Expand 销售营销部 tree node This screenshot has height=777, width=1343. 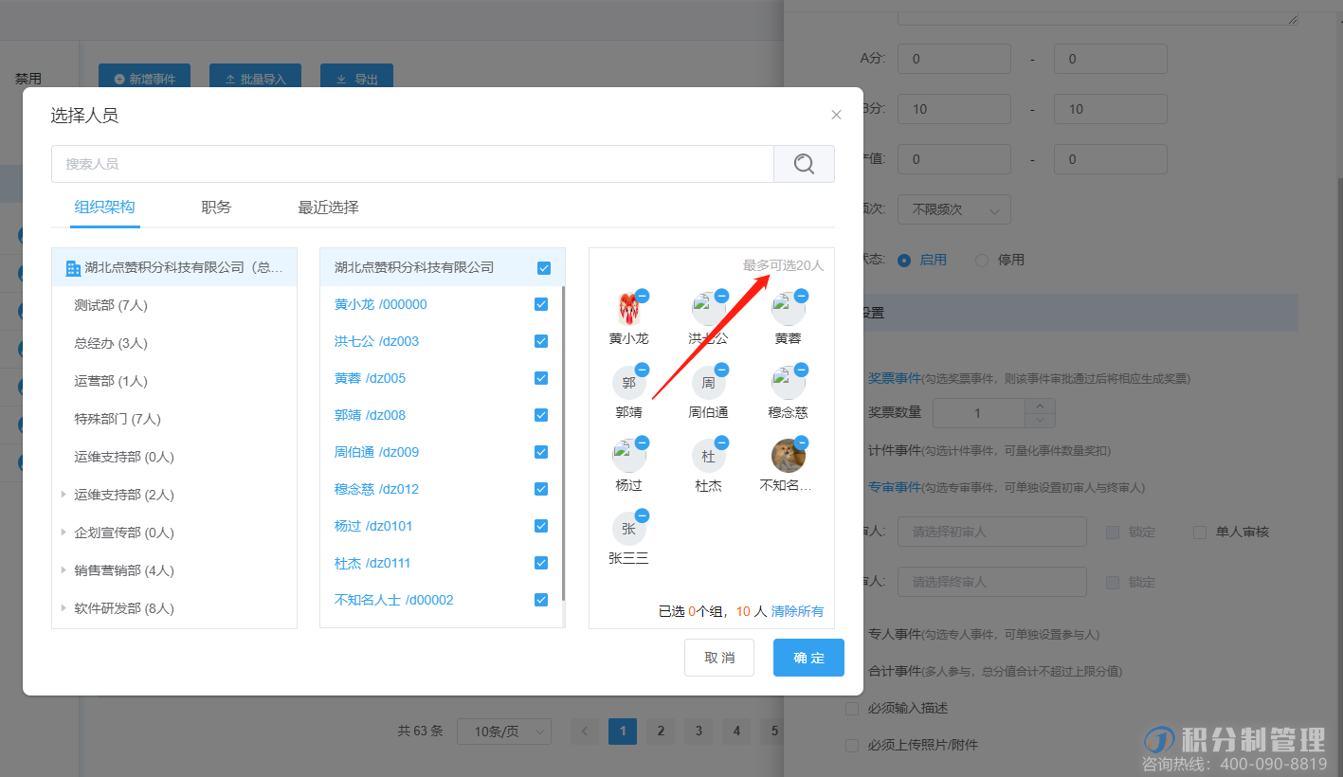(x=64, y=570)
